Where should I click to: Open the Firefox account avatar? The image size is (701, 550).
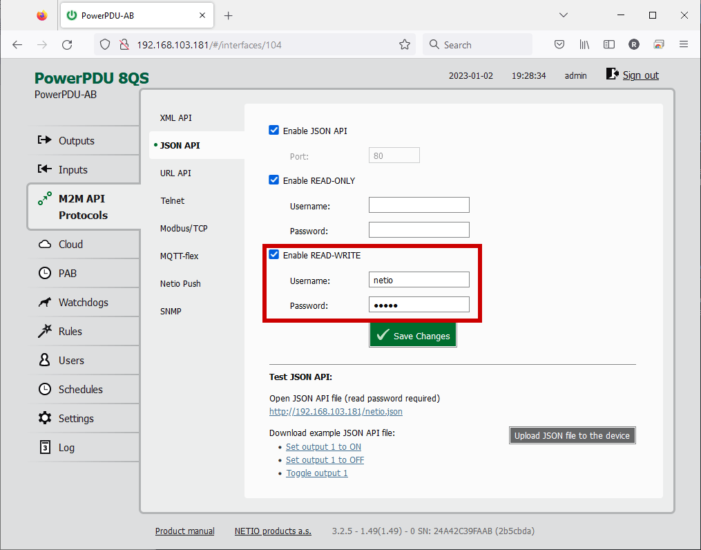634,45
